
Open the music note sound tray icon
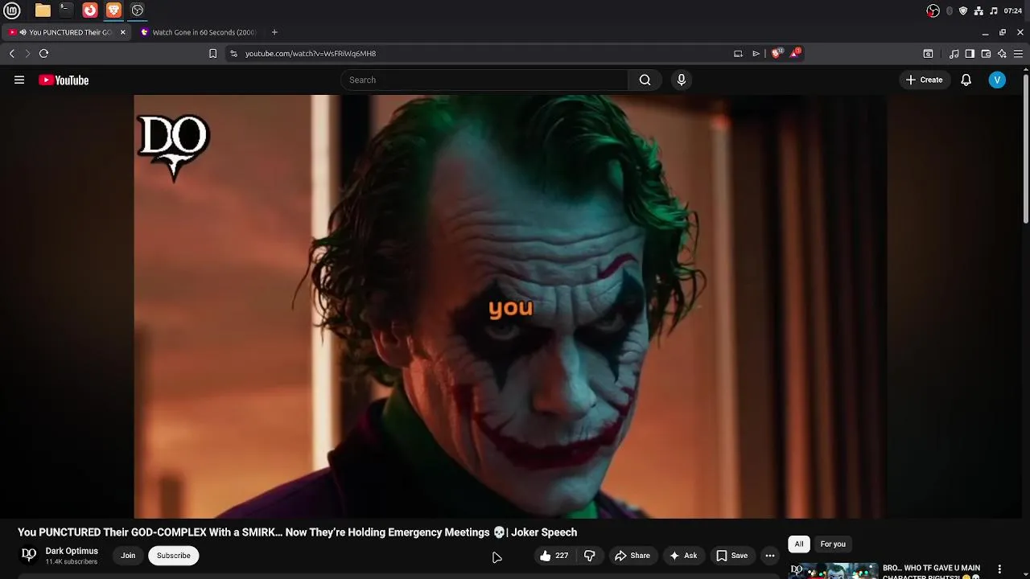[994, 10]
